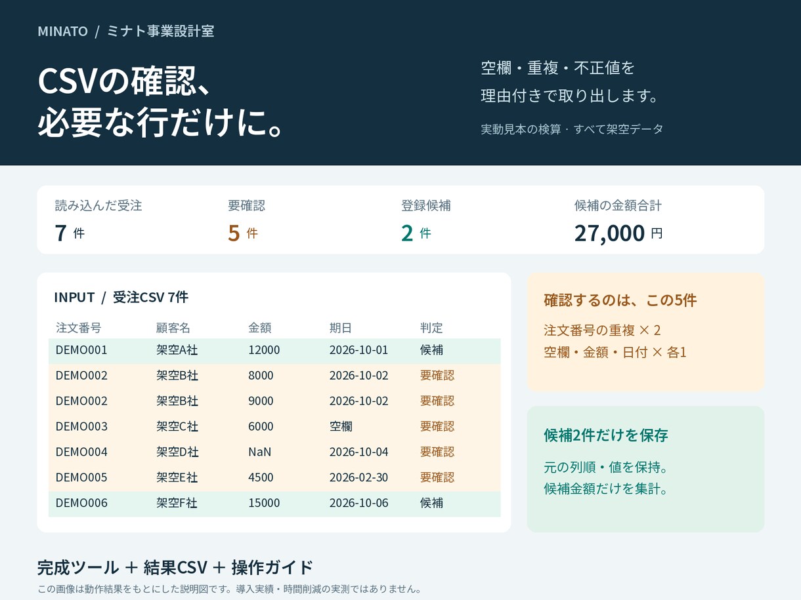This screenshot has width=801, height=600.
Task: Click the amount cell '12000'
Action: [x=264, y=350]
